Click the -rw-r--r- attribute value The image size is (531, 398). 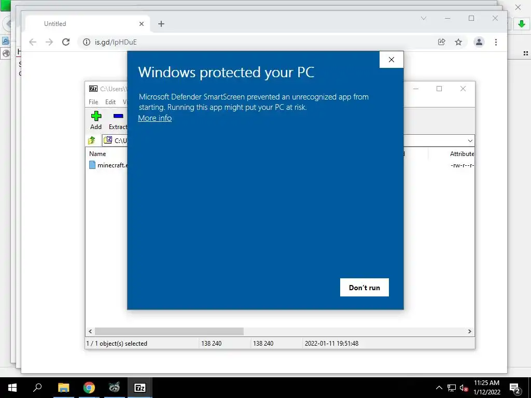(462, 165)
